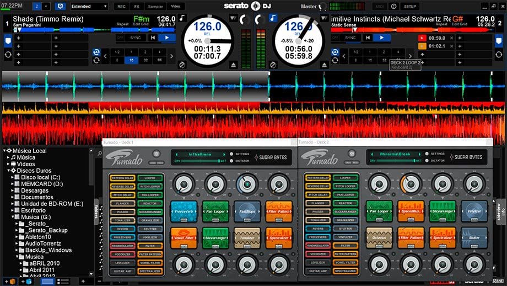Enable Repeat on deck 2
Screen dimensions: 507x286
[441, 24]
